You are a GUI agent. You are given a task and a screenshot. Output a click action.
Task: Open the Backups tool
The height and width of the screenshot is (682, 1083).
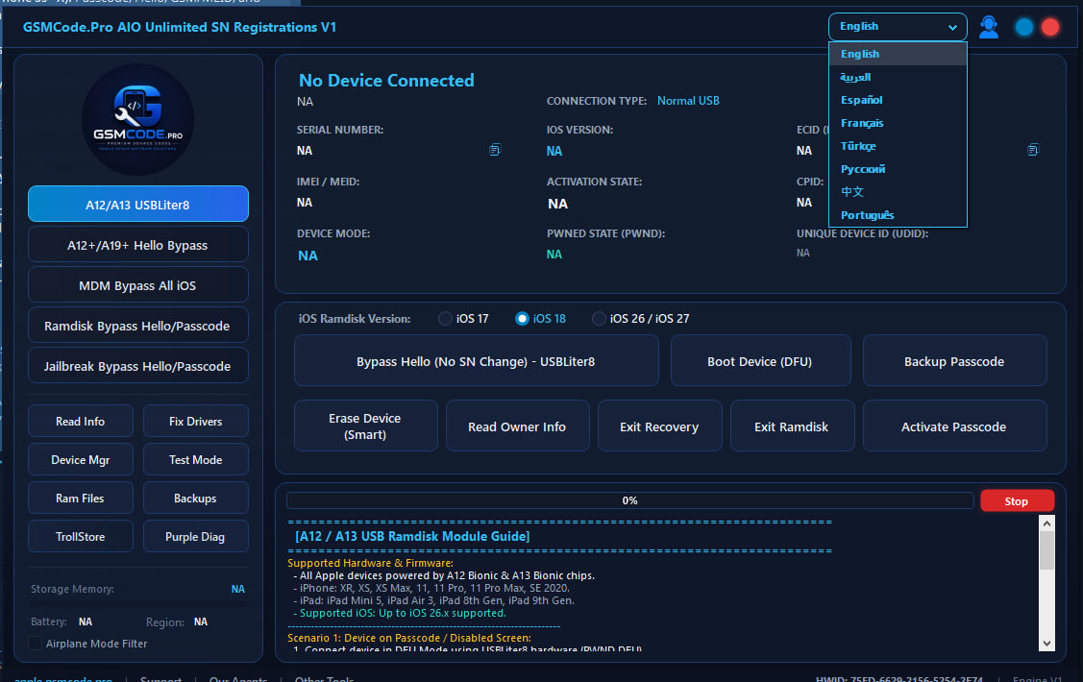coord(195,499)
